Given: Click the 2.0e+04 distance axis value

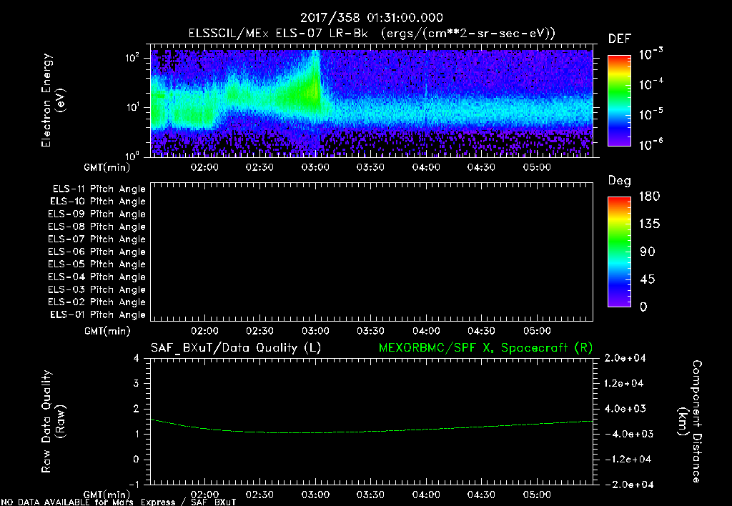Looking at the screenshot, I should coord(625,358).
